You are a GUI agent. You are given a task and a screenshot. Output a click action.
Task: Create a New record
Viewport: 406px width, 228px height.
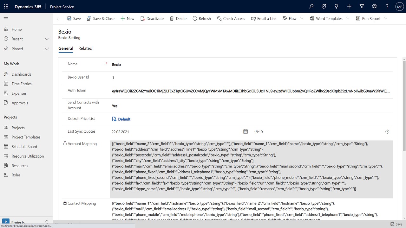tap(128, 19)
